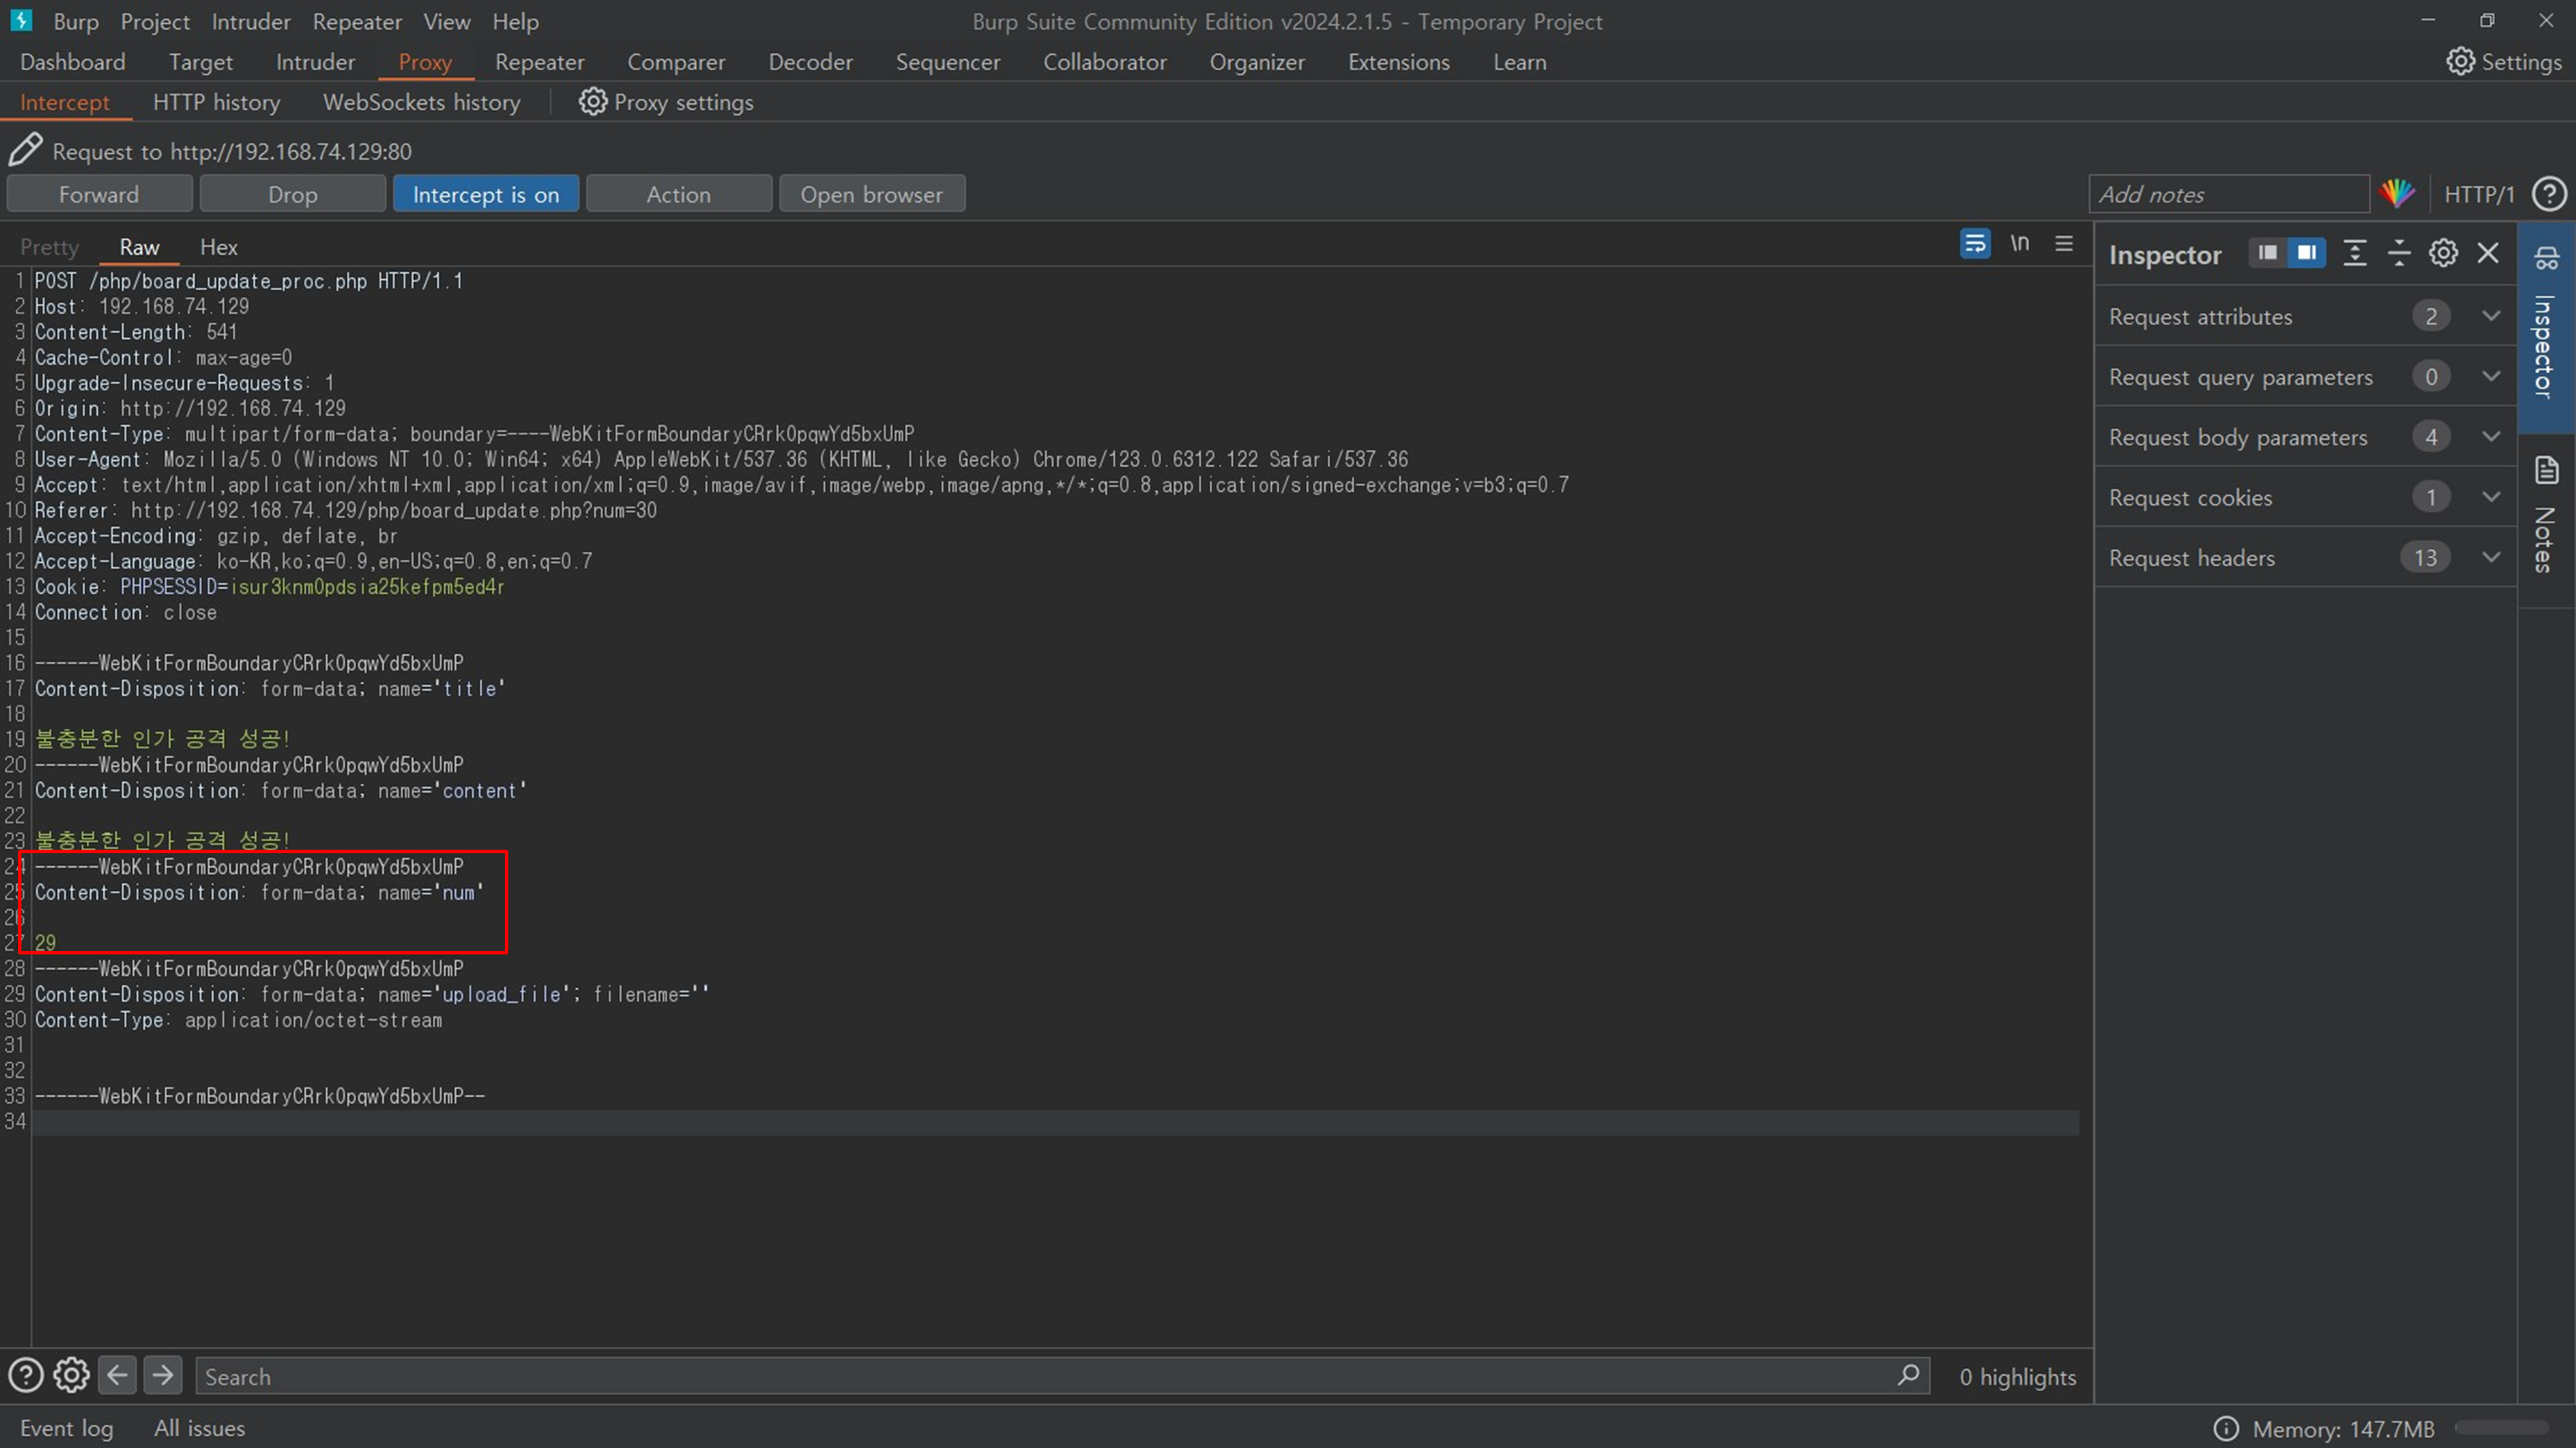This screenshot has width=2576, height=1448.
Task: Open the WebSockets history sub-tab
Action: click(x=421, y=102)
